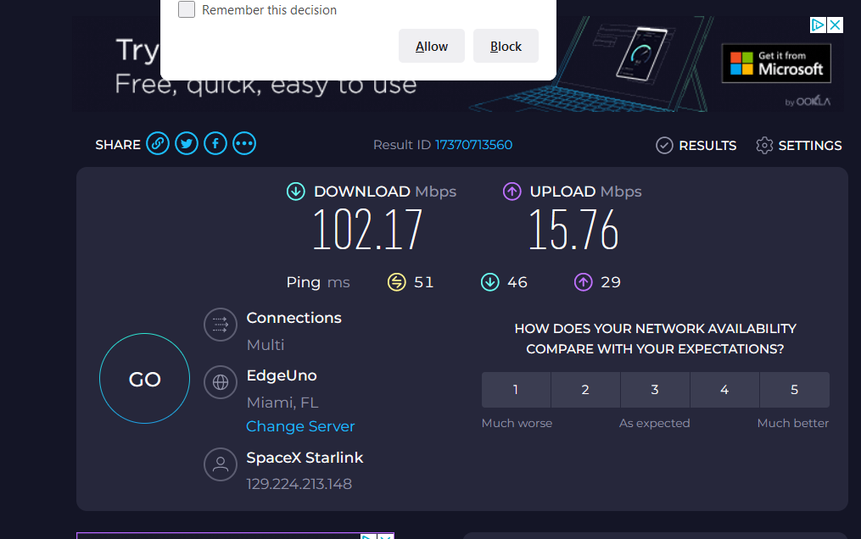Check Remember this decision checkbox

(187, 9)
